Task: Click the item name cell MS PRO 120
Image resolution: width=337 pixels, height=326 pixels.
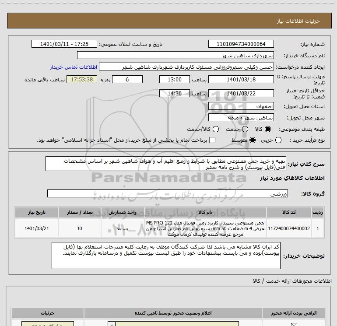Action: (x=205, y=228)
